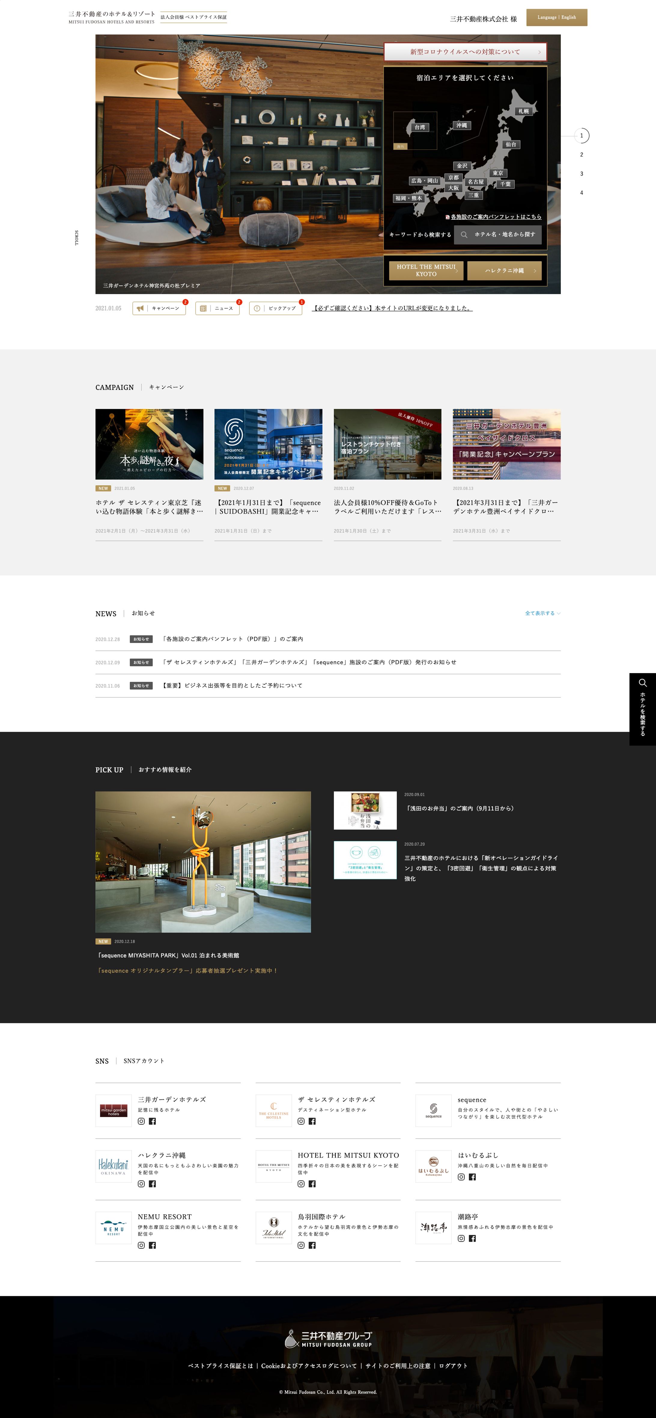Click the Facebook icon for はいむるぶし
The height and width of the screenshot is (1418, 656).
(472, 1177)
